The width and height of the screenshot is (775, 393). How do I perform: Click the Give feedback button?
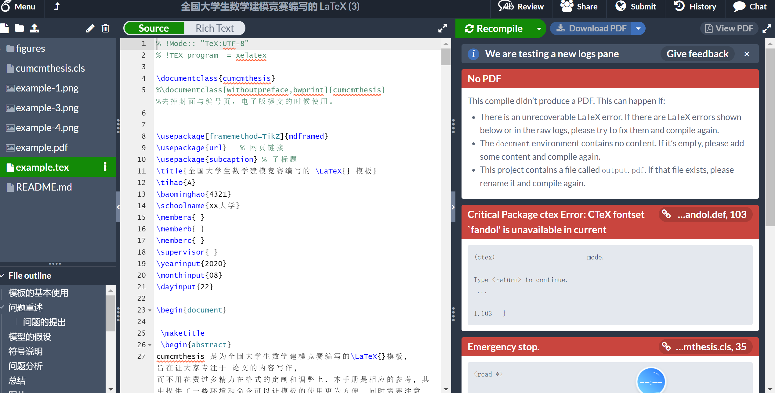(697, 54)
